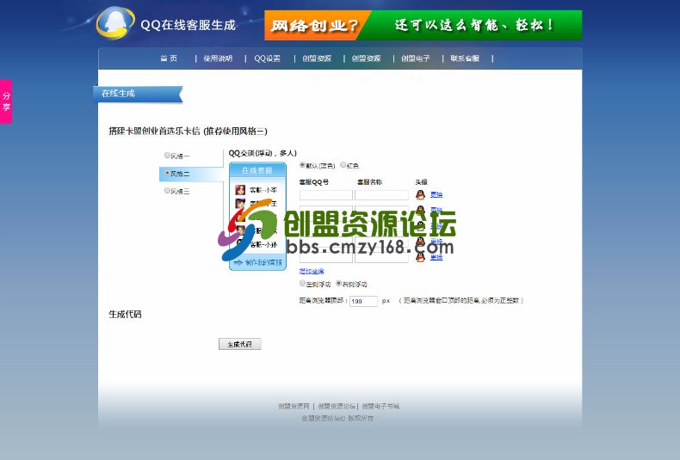Select the 风格二 radio button
This screenshot has width=680, height=460.
point(167,173)
